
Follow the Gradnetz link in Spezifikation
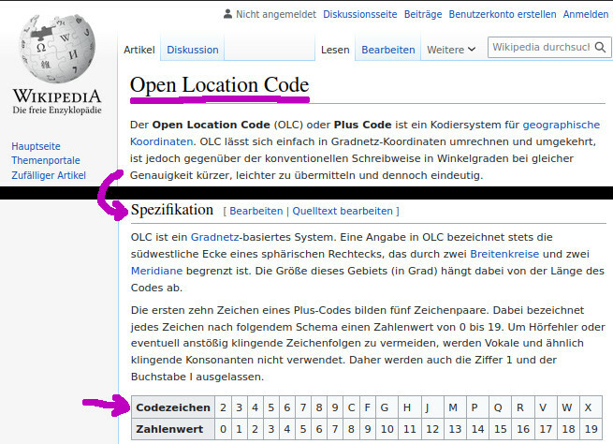click(x=214, y=236)
